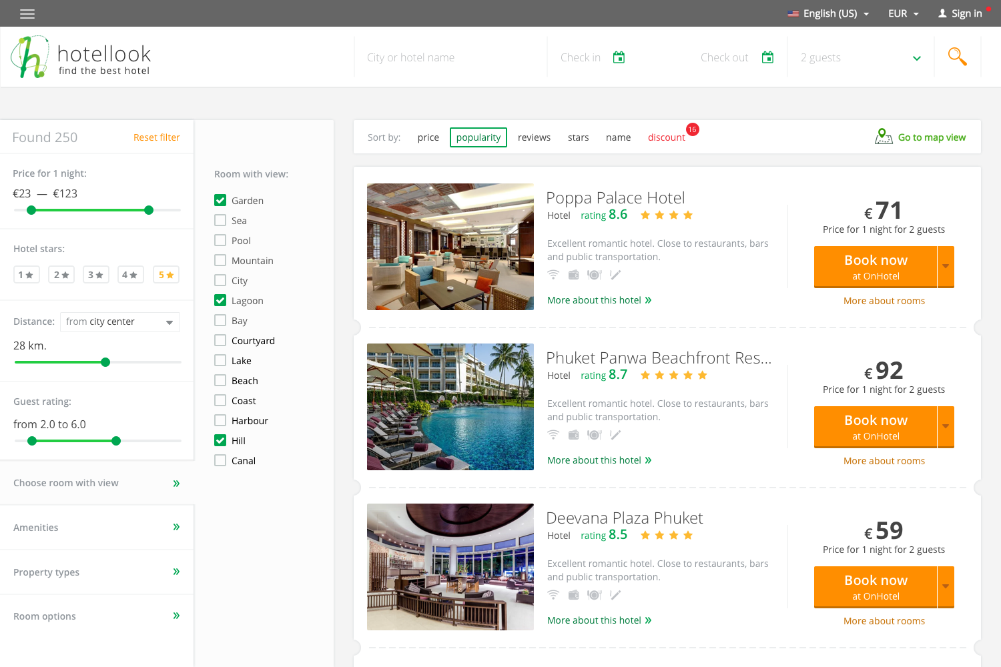Viewport: 1001px width, 667px height.
Task: Click the Reset filter link
Action: click(x=156, y=137)
